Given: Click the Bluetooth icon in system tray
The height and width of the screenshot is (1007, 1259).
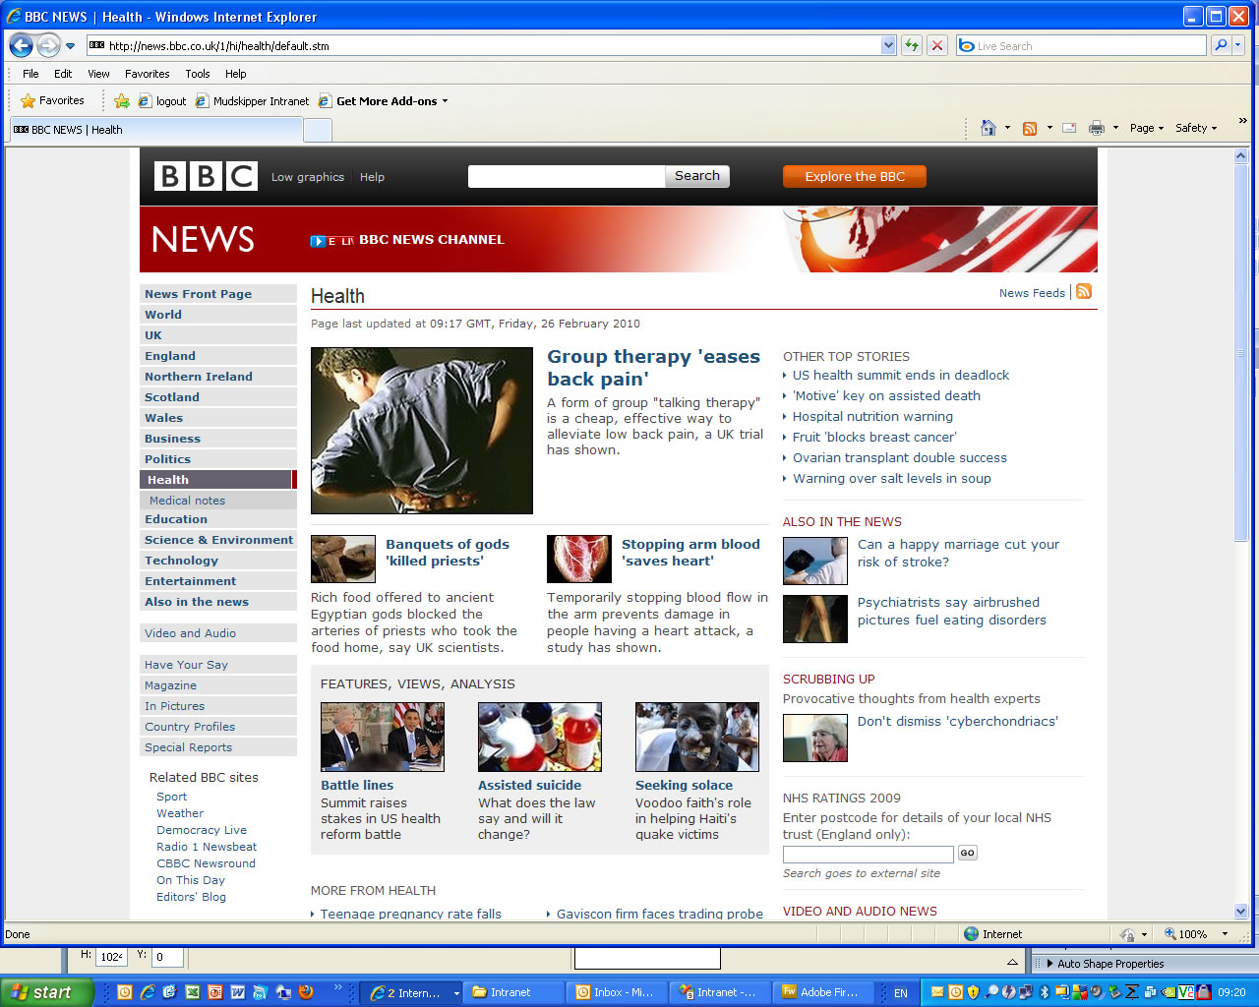Looking at the screenshot, I should click(1045, 992).
